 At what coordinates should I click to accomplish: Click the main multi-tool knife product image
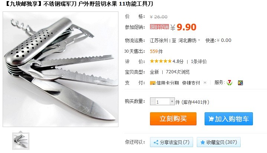point(61,69)
